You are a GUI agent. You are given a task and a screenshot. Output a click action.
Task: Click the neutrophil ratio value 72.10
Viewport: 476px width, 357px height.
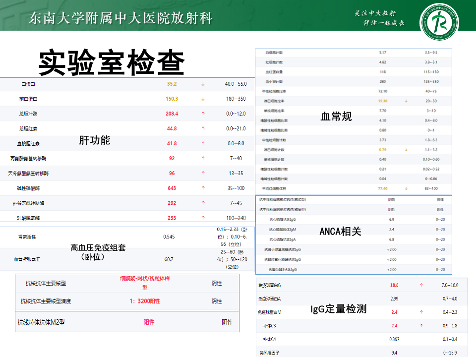click(x=382, y=91)
